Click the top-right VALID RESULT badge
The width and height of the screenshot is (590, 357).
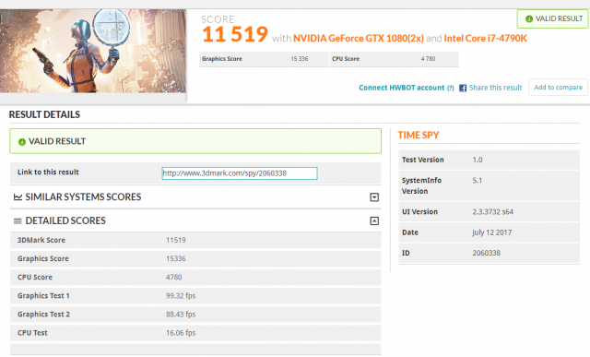pos(553,18)
